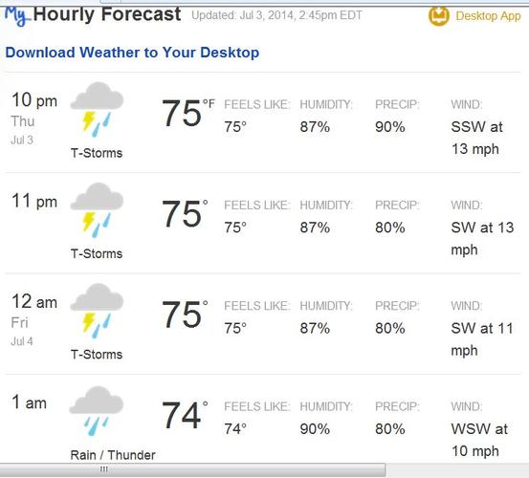The width and height of the screenshot is (529, 478).
Task: Click the horizontal scrollbar thumb
Action: pos(192,469)
